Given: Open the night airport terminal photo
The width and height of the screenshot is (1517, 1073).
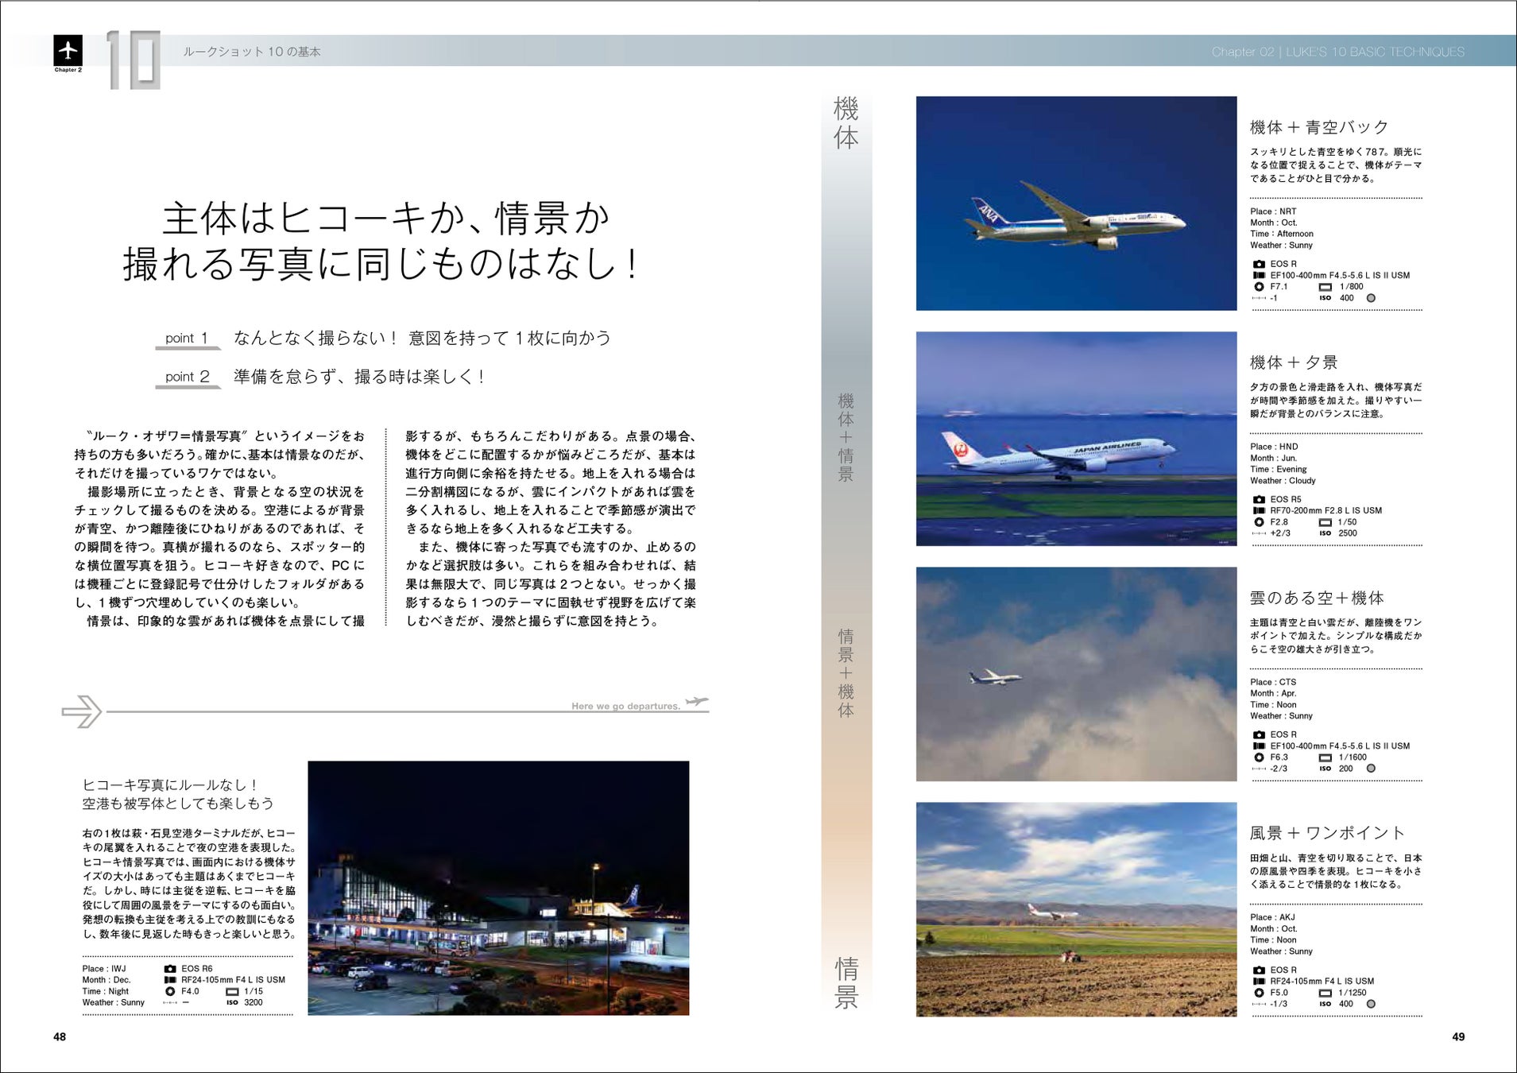Looking at the screenshot, I should pyautogui.click(x=498, y=888).
